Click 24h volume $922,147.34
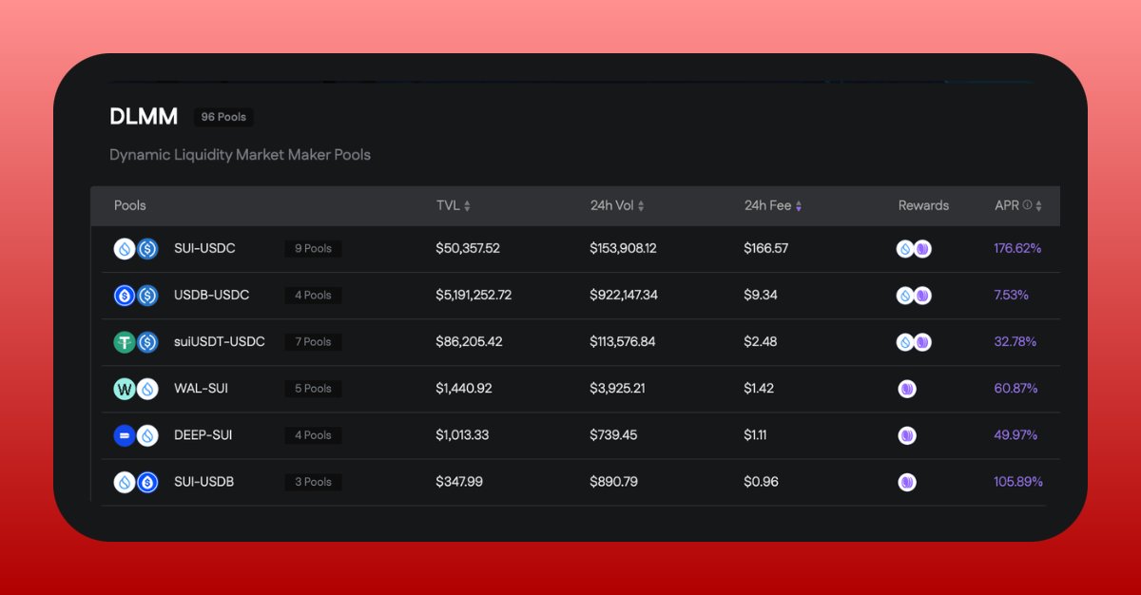The image size is (1141, 595). pos(624,295)
